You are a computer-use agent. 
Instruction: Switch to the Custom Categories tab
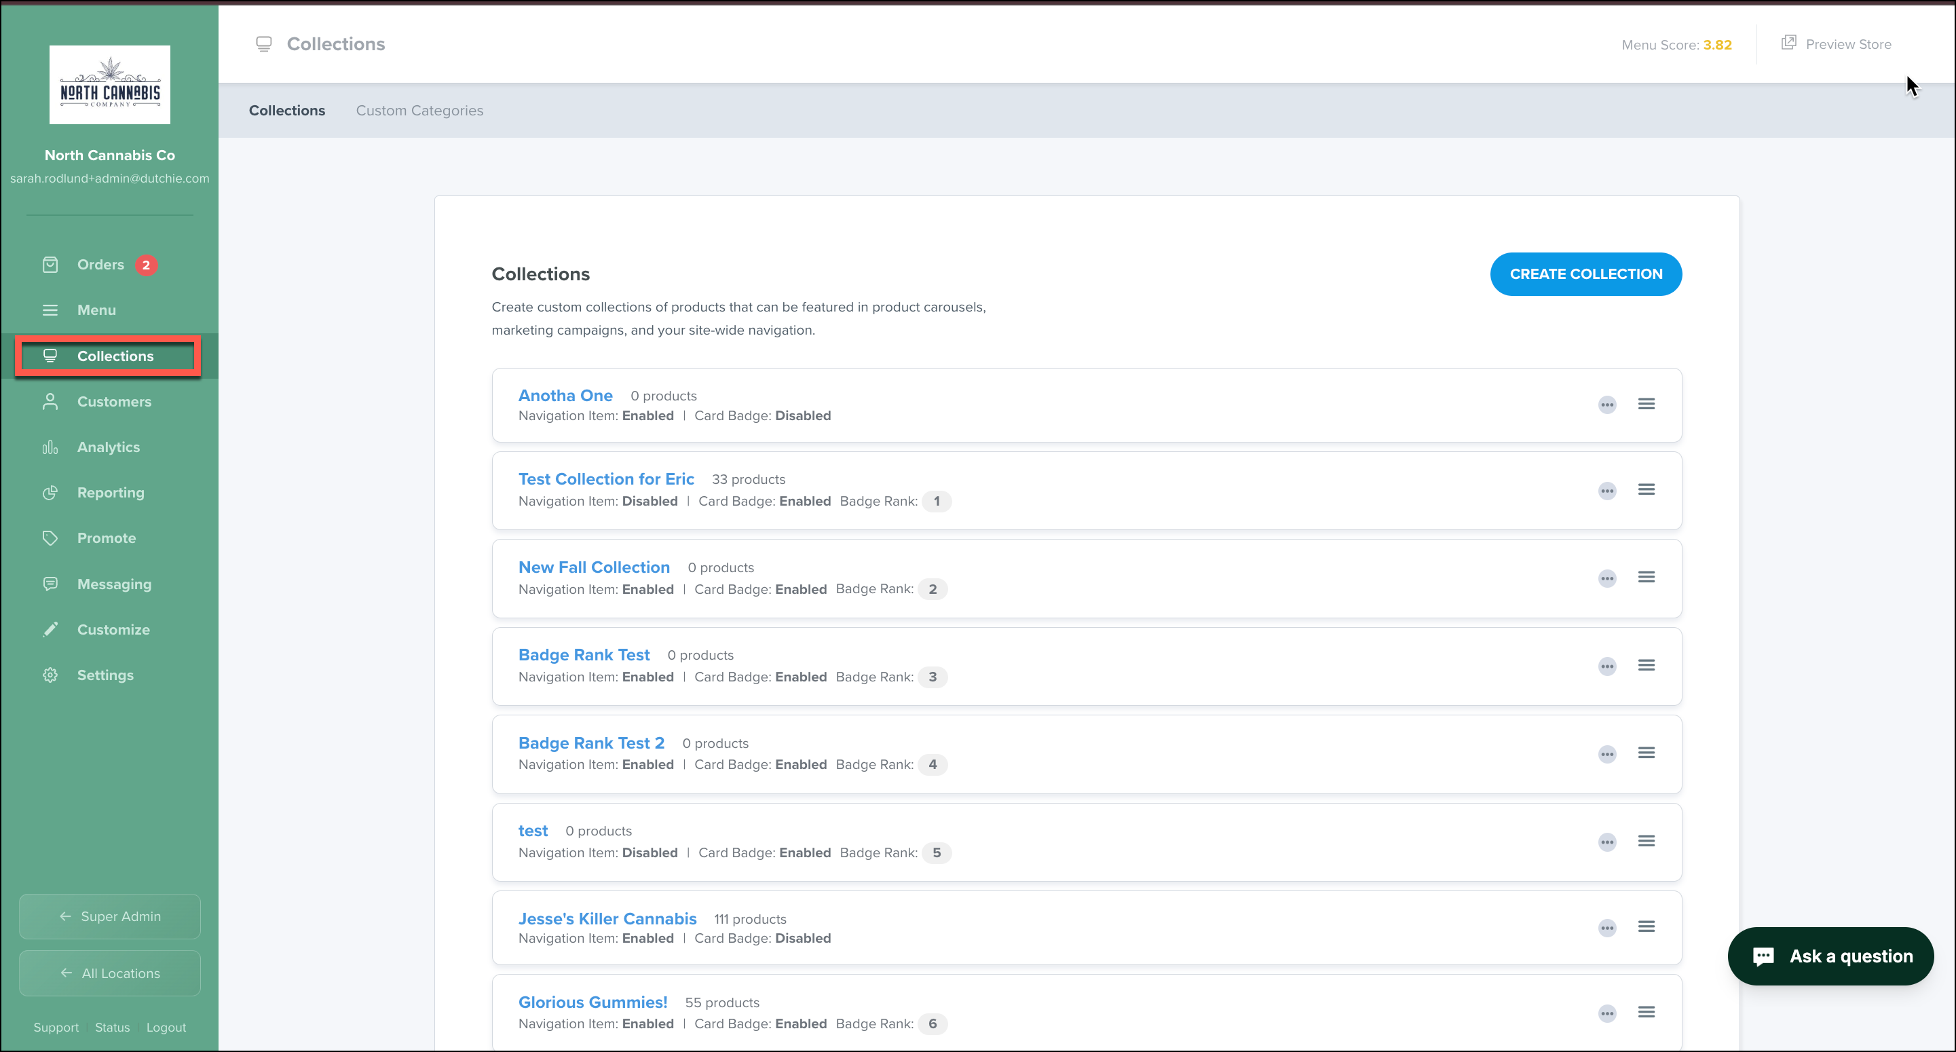click(x=420, y=111)
